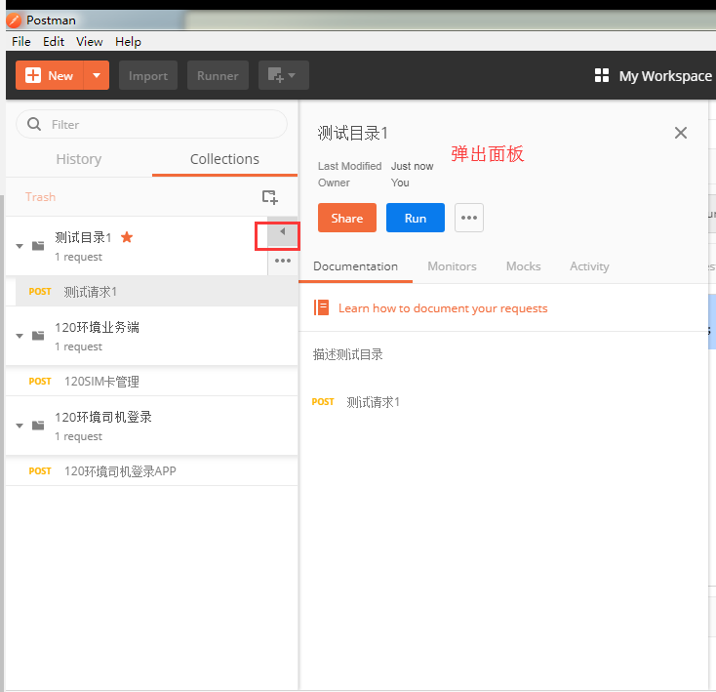Image resolution: width=716 pixels, height=692 pixels.
Task: Click the workspace grid icon
Action: click(602, 75)
